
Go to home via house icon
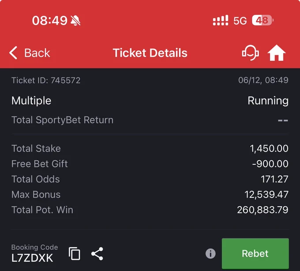click(x=277, y=53)
